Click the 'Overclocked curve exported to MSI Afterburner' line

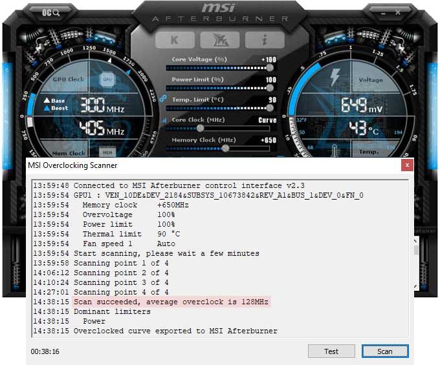155,331
